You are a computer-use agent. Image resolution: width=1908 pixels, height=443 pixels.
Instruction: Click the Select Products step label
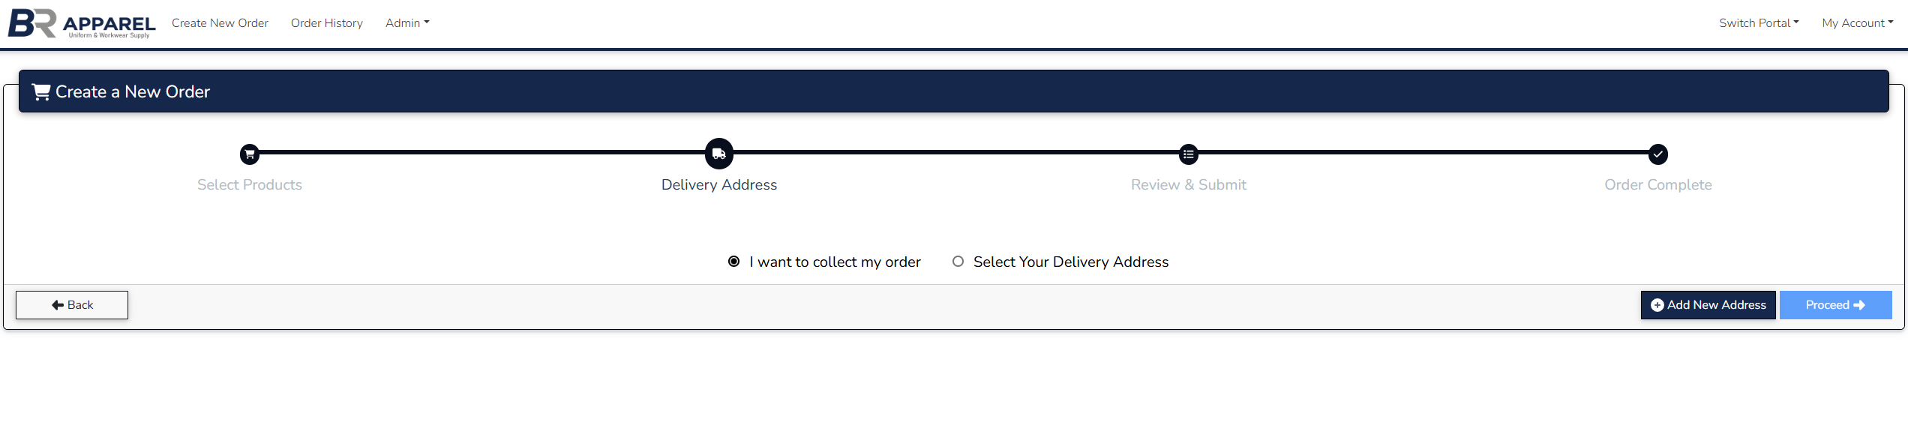click(x=250, y=185)
